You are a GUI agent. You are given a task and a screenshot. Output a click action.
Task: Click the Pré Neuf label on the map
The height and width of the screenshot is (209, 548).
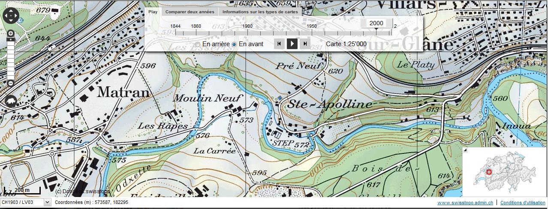click(x=299, y=66)
